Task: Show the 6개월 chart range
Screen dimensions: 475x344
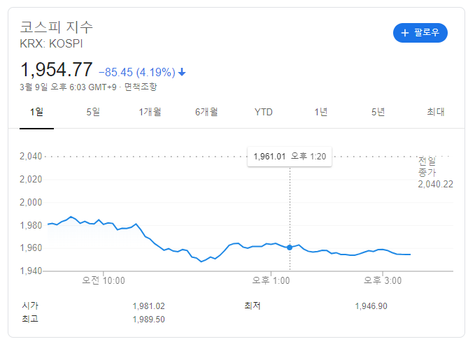Action: [x=206, y=112]
